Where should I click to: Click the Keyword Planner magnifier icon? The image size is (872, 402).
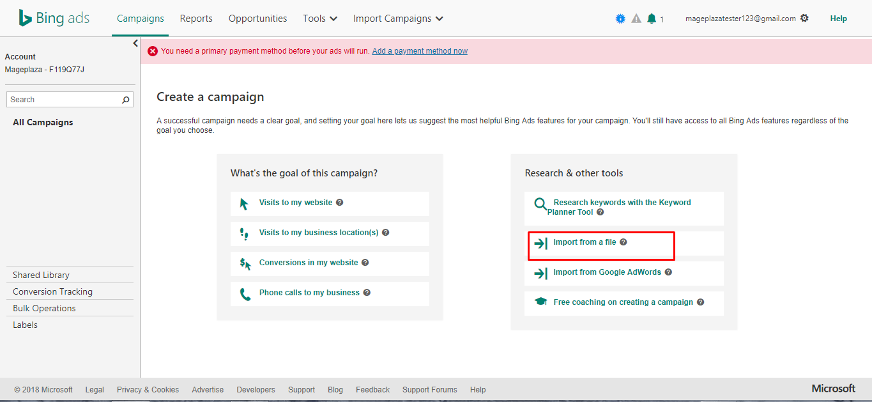[x=540, y=204]
